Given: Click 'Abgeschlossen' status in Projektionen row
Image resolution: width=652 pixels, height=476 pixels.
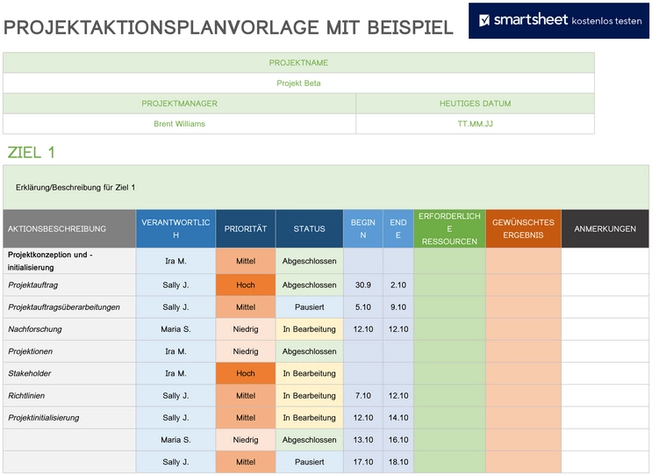Looking at the screenshot, I should point(310,351).
